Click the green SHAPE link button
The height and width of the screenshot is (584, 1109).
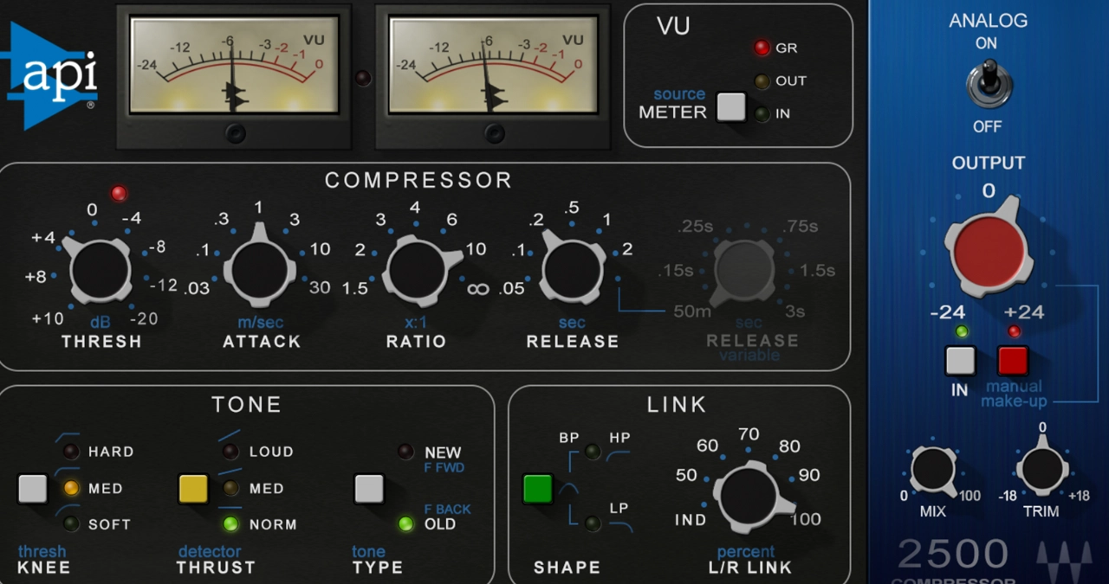click(538, 489)
